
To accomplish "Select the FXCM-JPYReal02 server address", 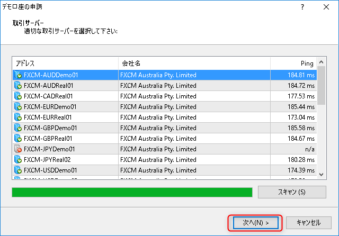I will 47,160.
